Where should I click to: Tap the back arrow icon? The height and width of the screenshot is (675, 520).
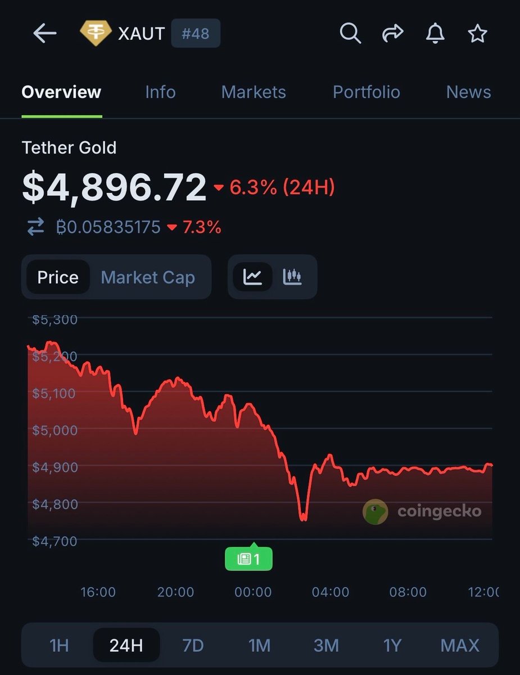pyautogui.click(x=45, y=34)
